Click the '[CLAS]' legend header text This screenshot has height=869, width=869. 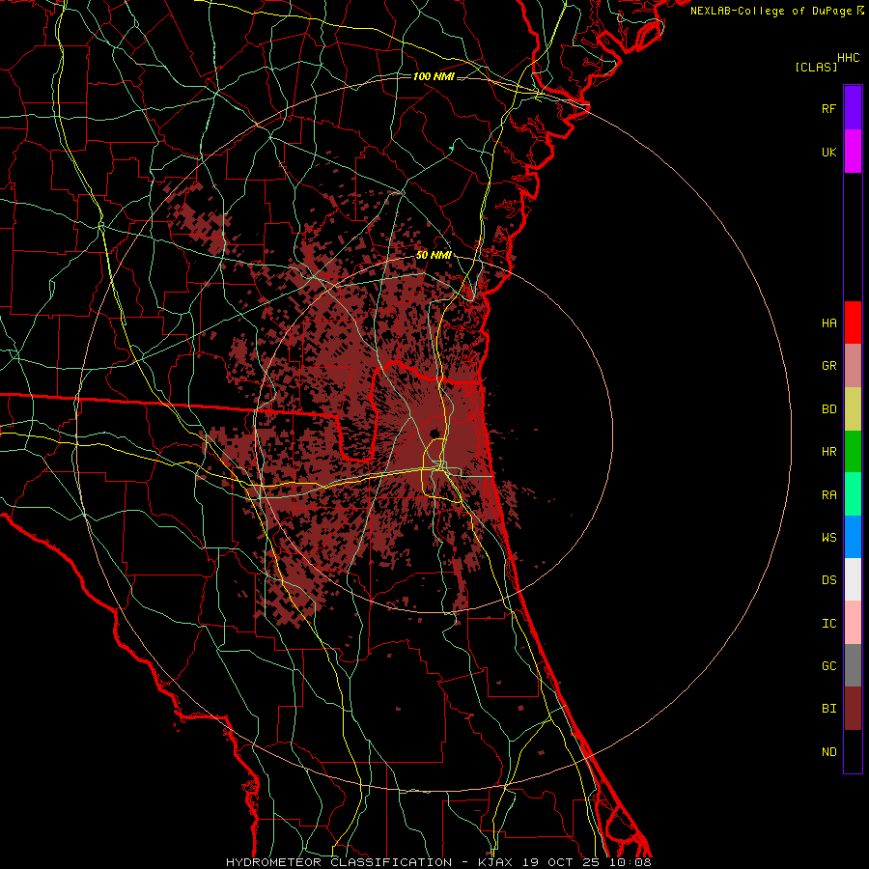pos(816,67)
